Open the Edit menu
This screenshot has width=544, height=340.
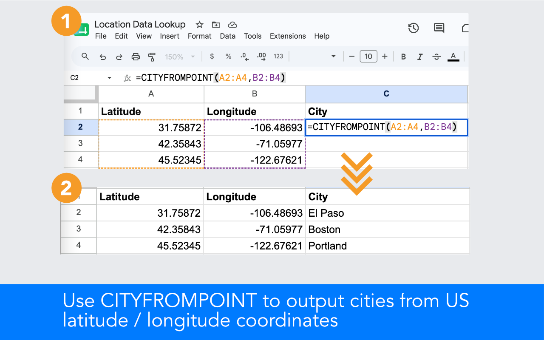click(x=121, y=36)
